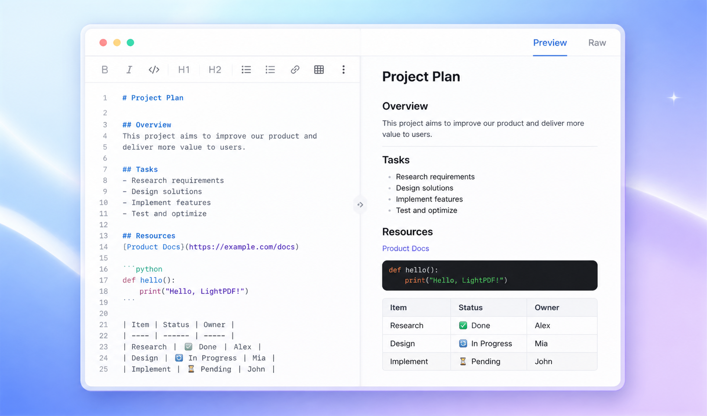The height and width of the screenshot is (416, 707).
Task: Click the 'Resources' heading in the preview
Action: click(x=407, y=232)
